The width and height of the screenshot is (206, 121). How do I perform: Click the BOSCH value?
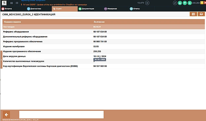[x=97, y=27]
